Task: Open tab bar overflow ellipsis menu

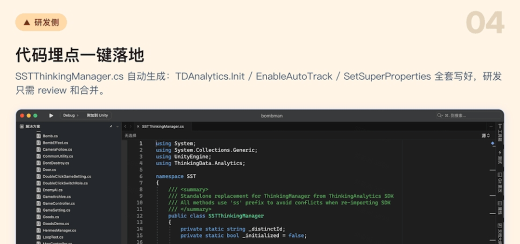Action: click(x=491, y=126)
